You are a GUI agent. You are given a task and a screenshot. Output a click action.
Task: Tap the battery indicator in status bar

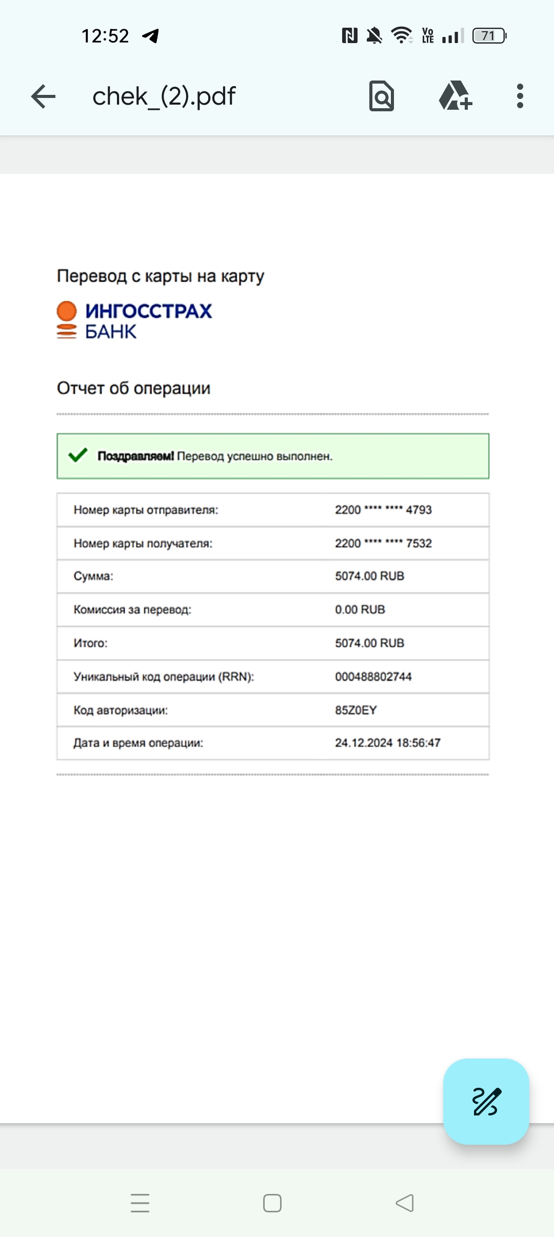coord(489,35)
